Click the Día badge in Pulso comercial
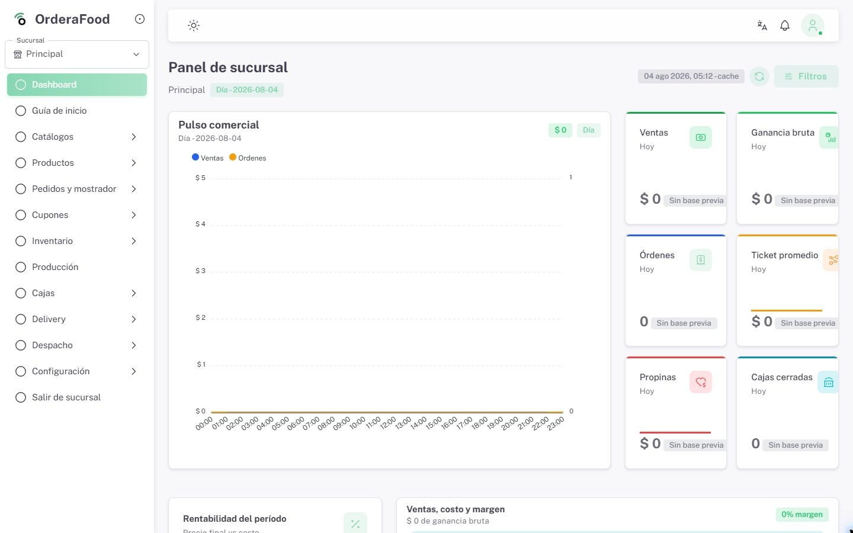Image resolution: width=853 pixels, height=533 pixels. [x=588, y=130]
